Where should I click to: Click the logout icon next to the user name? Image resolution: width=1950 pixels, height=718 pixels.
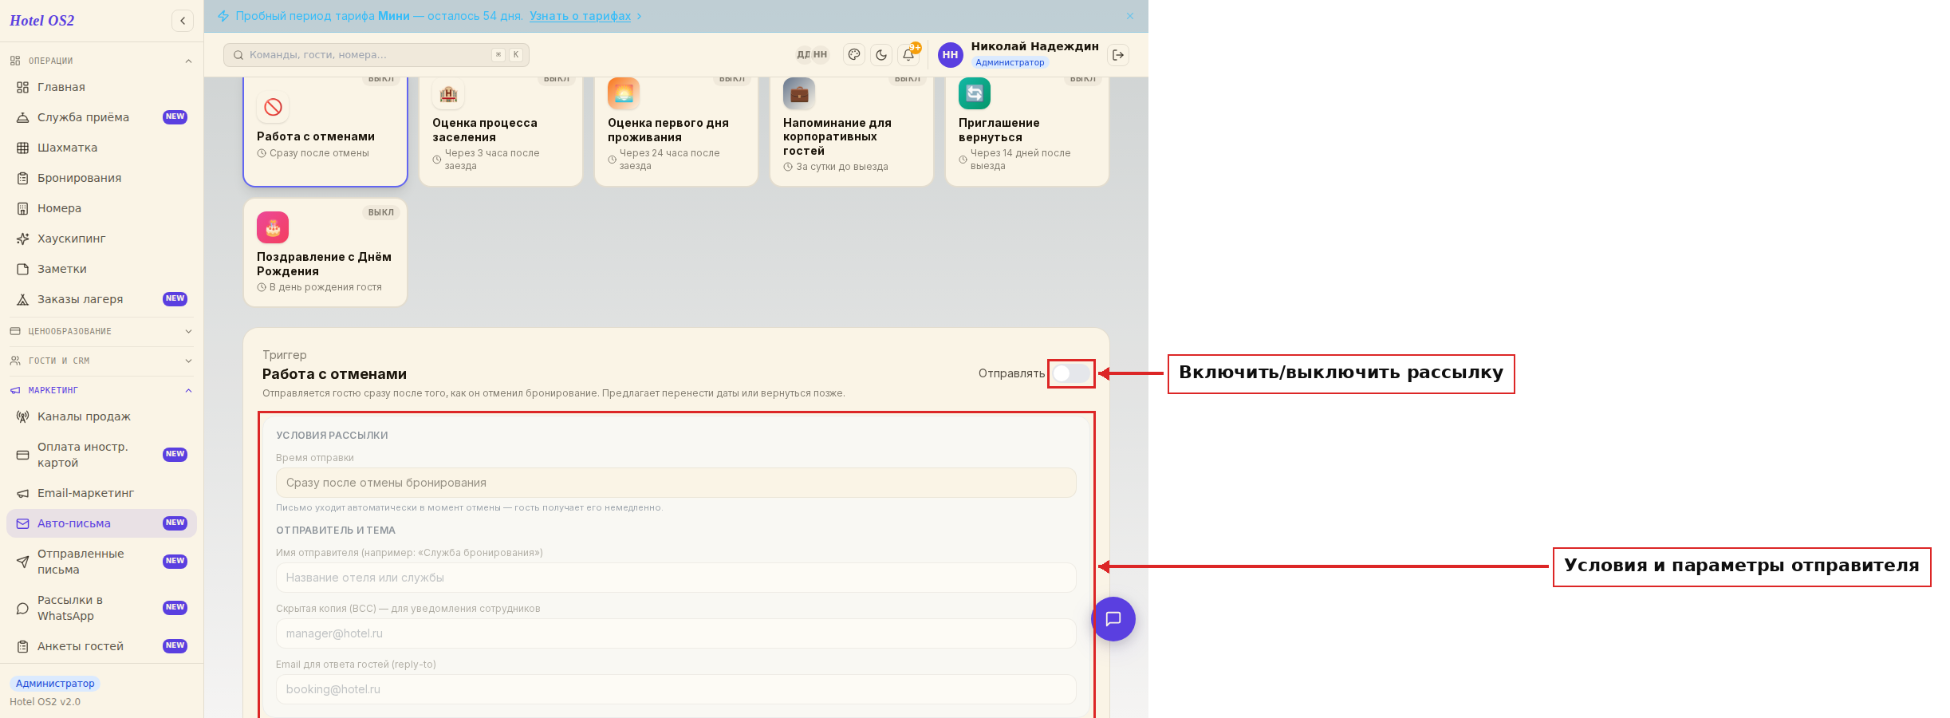1118,55
